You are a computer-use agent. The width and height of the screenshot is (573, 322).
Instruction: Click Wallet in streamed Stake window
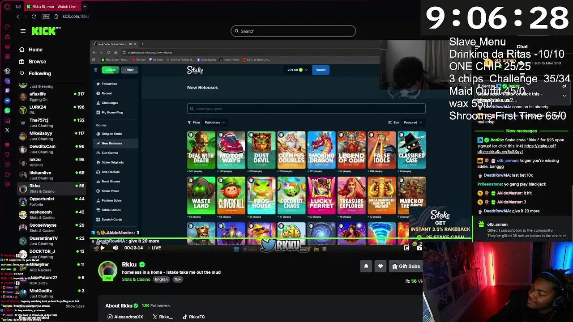[321, 70]
